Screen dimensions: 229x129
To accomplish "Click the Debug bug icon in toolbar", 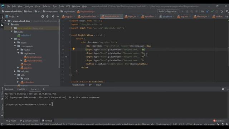I will (x=187, y=11).
